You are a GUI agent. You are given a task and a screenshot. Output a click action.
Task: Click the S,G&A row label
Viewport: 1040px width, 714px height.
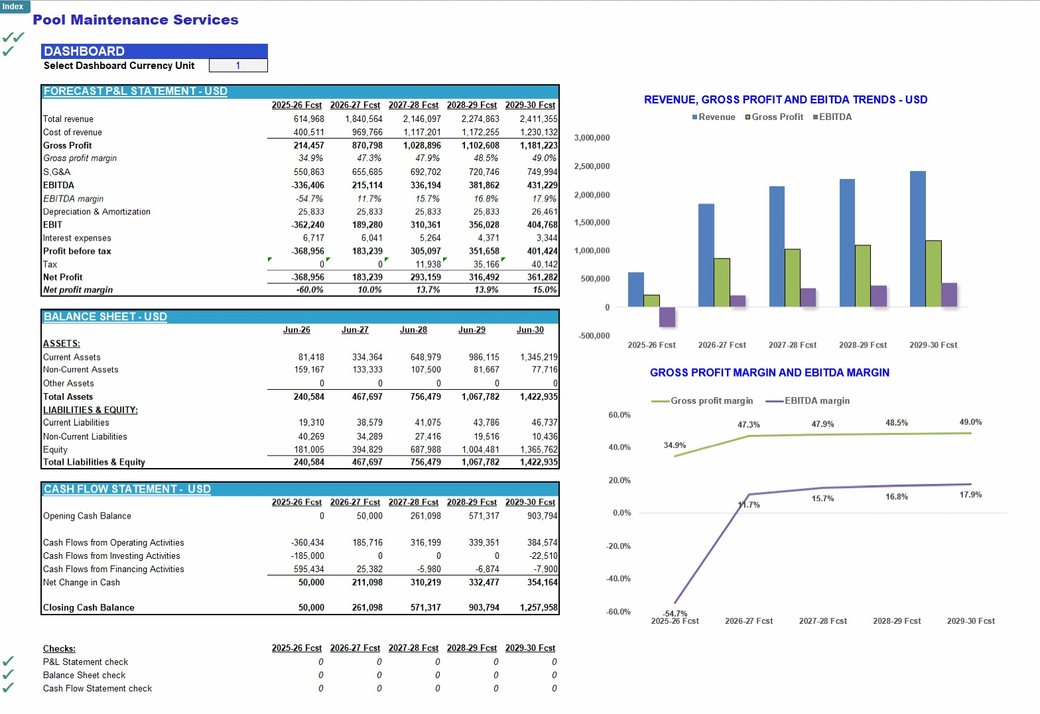pyautogui.click(x=57, y=172)
